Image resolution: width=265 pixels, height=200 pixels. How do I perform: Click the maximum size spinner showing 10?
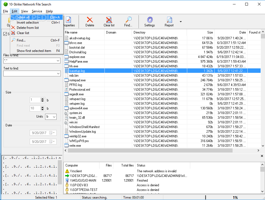pos(42,108)
